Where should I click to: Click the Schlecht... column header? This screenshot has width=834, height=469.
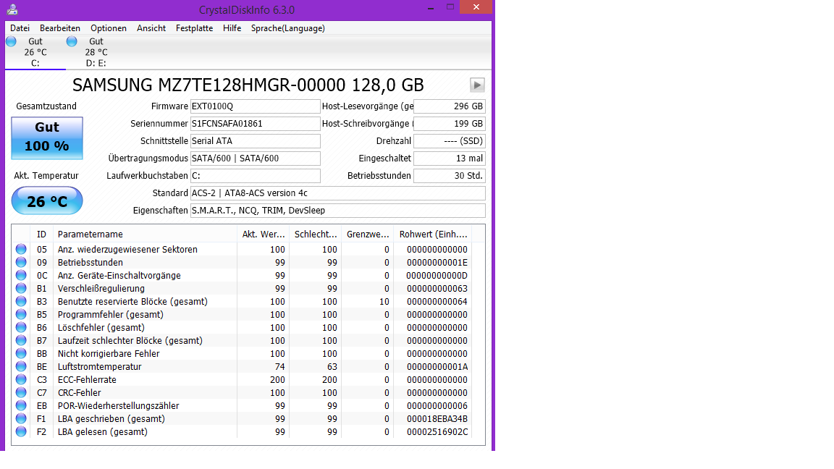click(316, 234)
